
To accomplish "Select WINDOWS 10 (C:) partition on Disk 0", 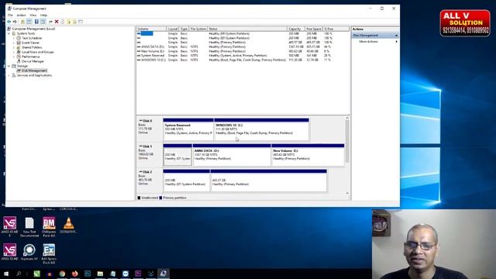I will [x=262, y=129].
